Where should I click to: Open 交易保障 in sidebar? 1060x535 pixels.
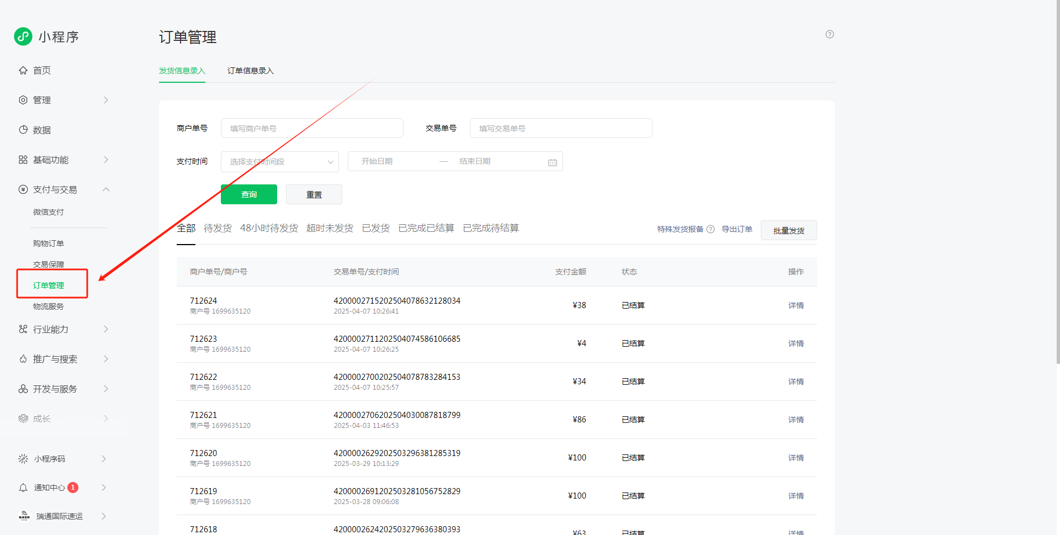(49, 264)
